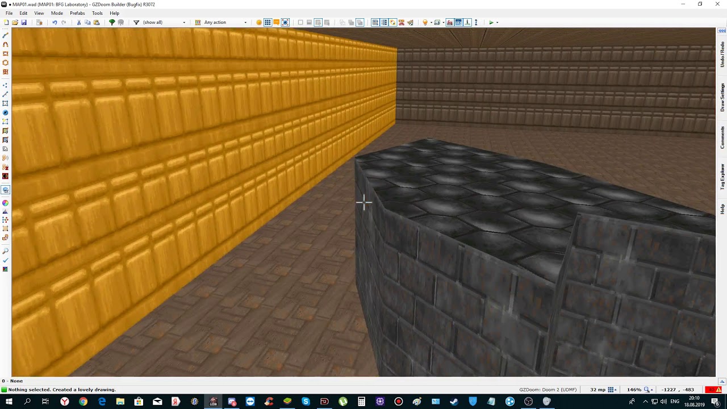
Task: Toggle the comments speech bubble icon
Action: pos(277,22)
